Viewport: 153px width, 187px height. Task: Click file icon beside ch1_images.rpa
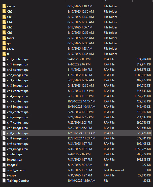click(x=4, y=64)
